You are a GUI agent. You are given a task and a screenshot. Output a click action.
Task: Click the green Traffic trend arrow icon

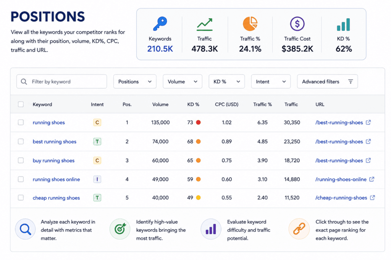click(x=205, y=24)
